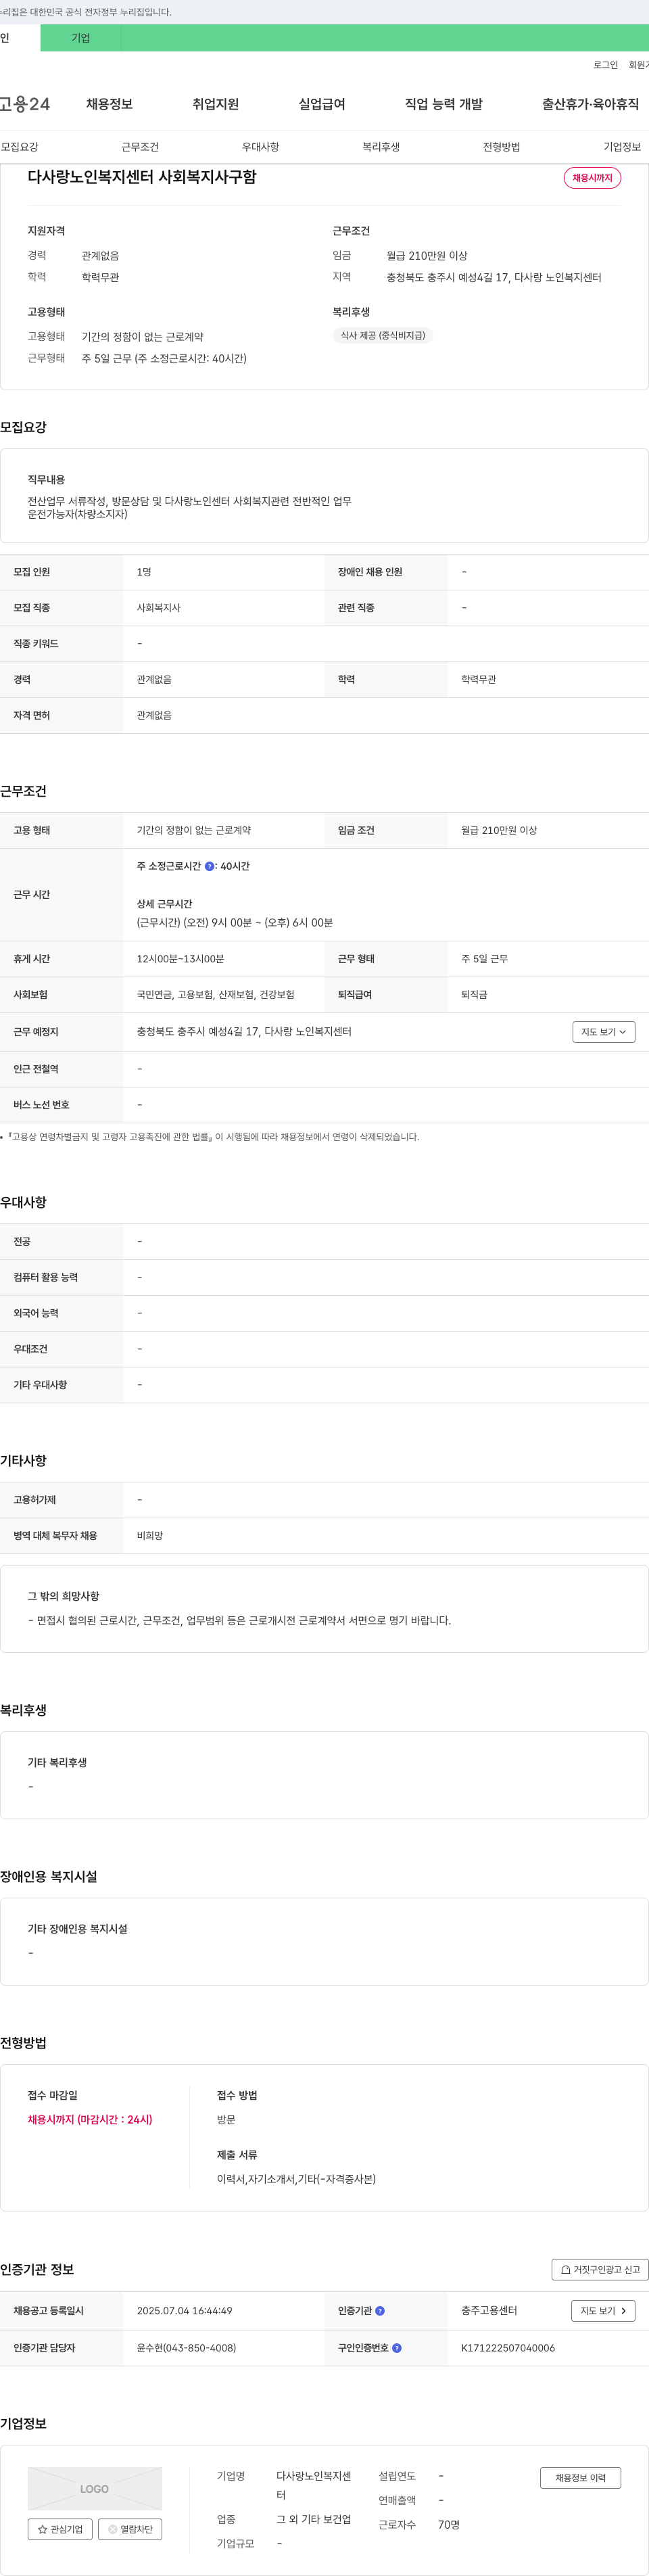Open the 실업급여 main menu
649x2576 pixels.
click(x=321, y=104)
